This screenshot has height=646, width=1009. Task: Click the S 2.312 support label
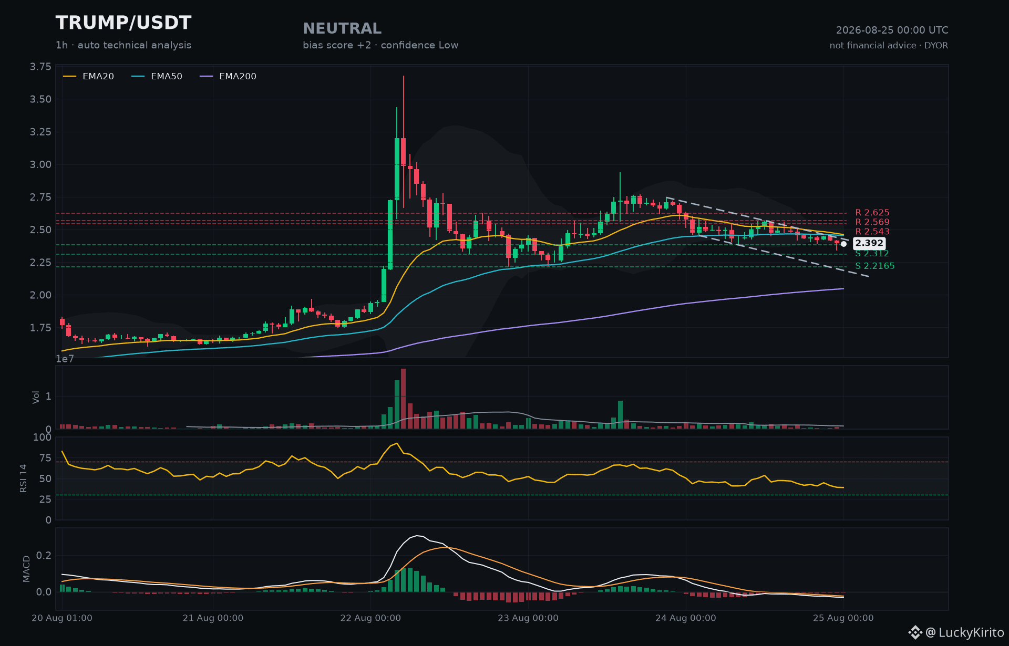(x=872, y=254)
